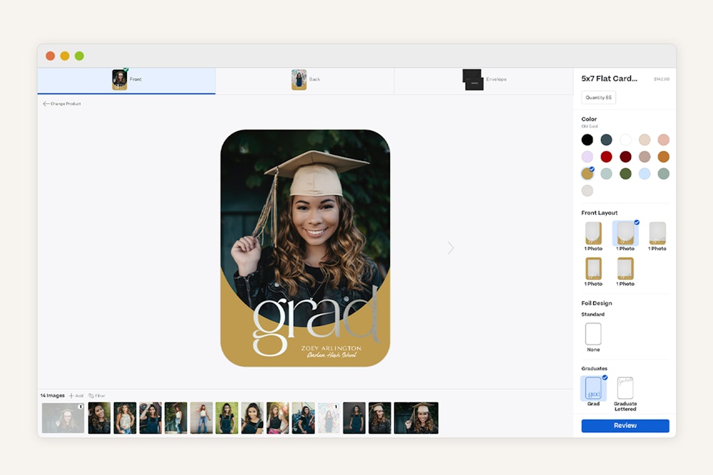Pick the fifth front layout option
Viewport: 713px width, 475px height.
point(625,268)
